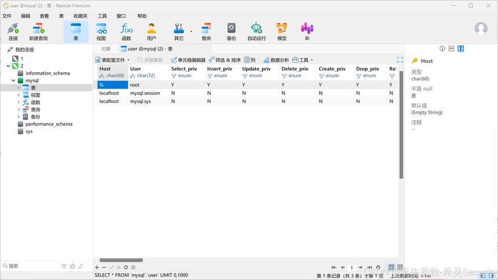Image resolution: width=498 pixels, height=280 pixels.
Task: Switch to form view mode
Action: (400, 267)
